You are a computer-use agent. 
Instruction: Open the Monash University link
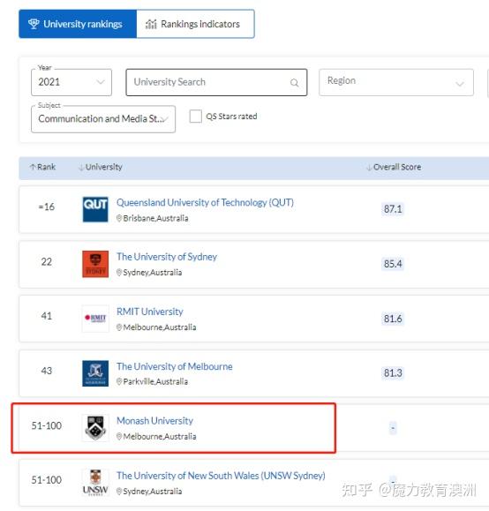click(154, 421)
